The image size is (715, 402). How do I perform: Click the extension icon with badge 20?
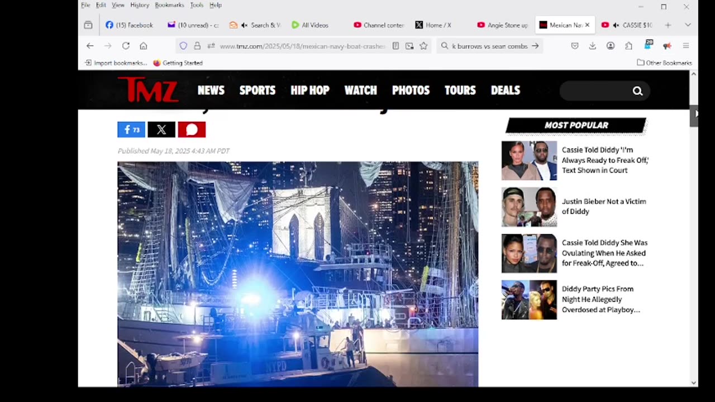click(x=648, y=45)
